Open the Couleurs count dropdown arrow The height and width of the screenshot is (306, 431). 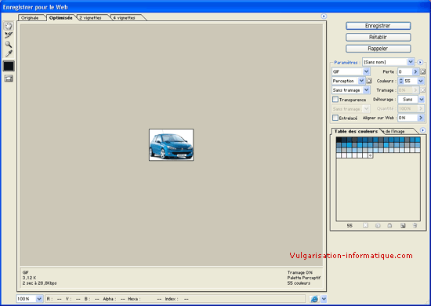click(421, 81)
